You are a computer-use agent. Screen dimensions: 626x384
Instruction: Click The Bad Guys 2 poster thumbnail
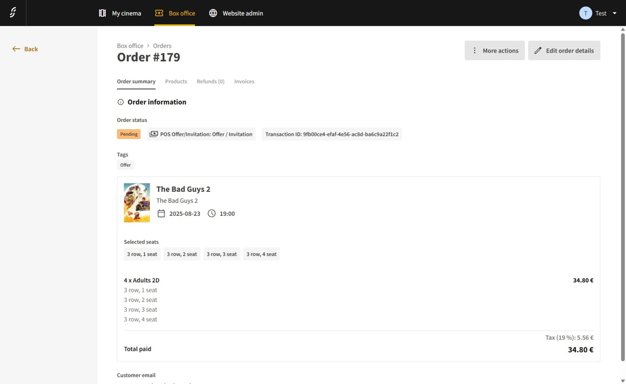[x=137, y=203]
